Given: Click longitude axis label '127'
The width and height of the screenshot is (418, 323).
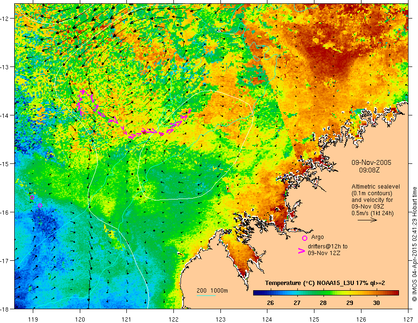Looking at the screenshot, I should 408,319.
